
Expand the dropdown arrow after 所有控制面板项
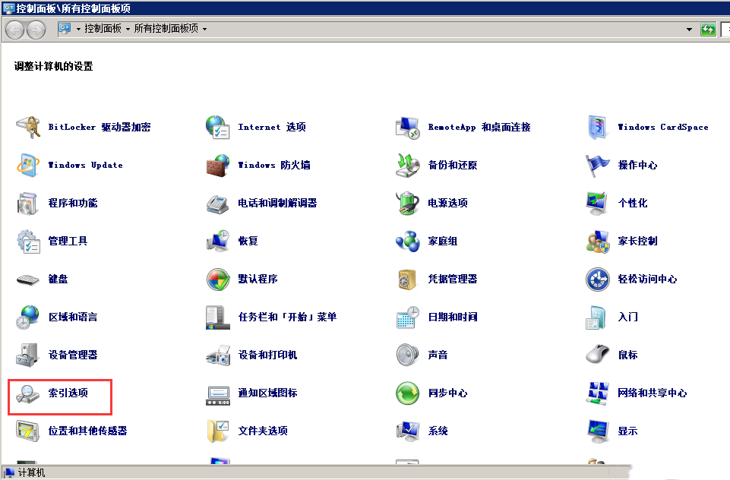coord(204,29)
